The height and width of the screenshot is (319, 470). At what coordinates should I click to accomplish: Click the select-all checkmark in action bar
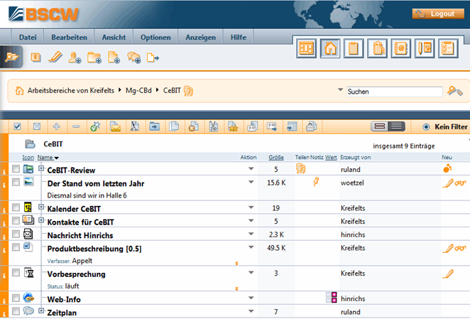pos(17,126)
